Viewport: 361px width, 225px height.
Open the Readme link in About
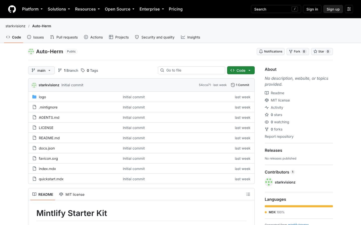click(275, 93)
